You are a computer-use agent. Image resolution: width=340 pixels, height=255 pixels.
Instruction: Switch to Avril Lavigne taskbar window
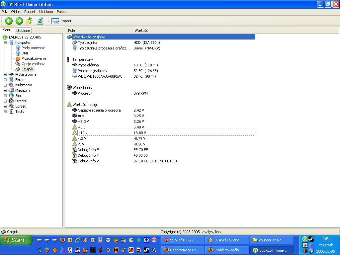[226, 240]
